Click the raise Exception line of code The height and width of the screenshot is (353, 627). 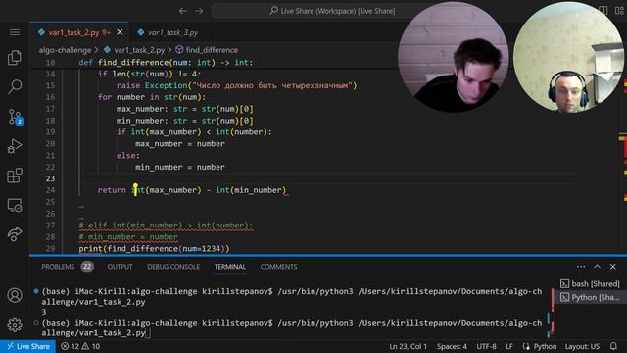[x=236, y=85]
